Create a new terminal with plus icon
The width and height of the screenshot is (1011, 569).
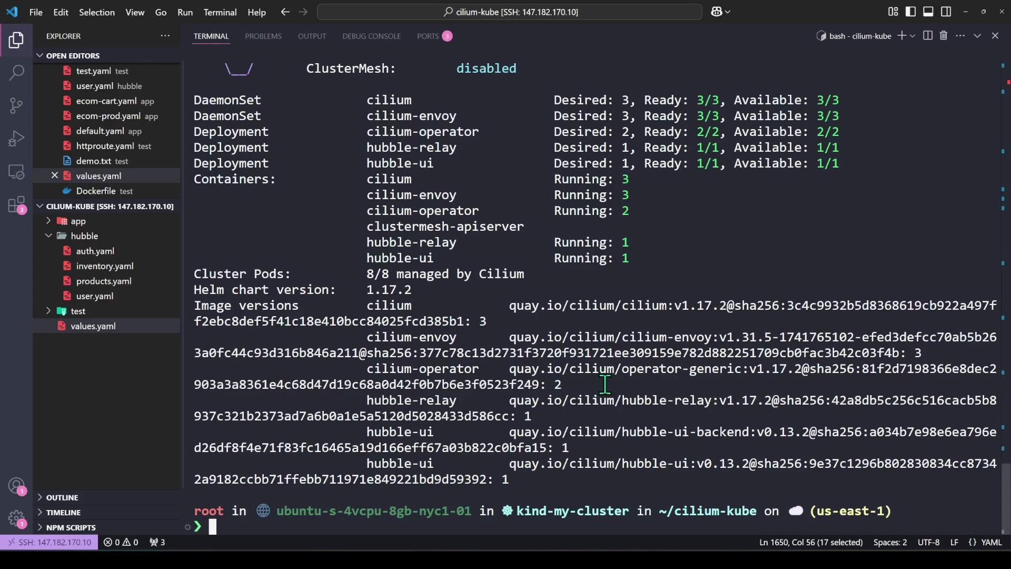[901, 36]
